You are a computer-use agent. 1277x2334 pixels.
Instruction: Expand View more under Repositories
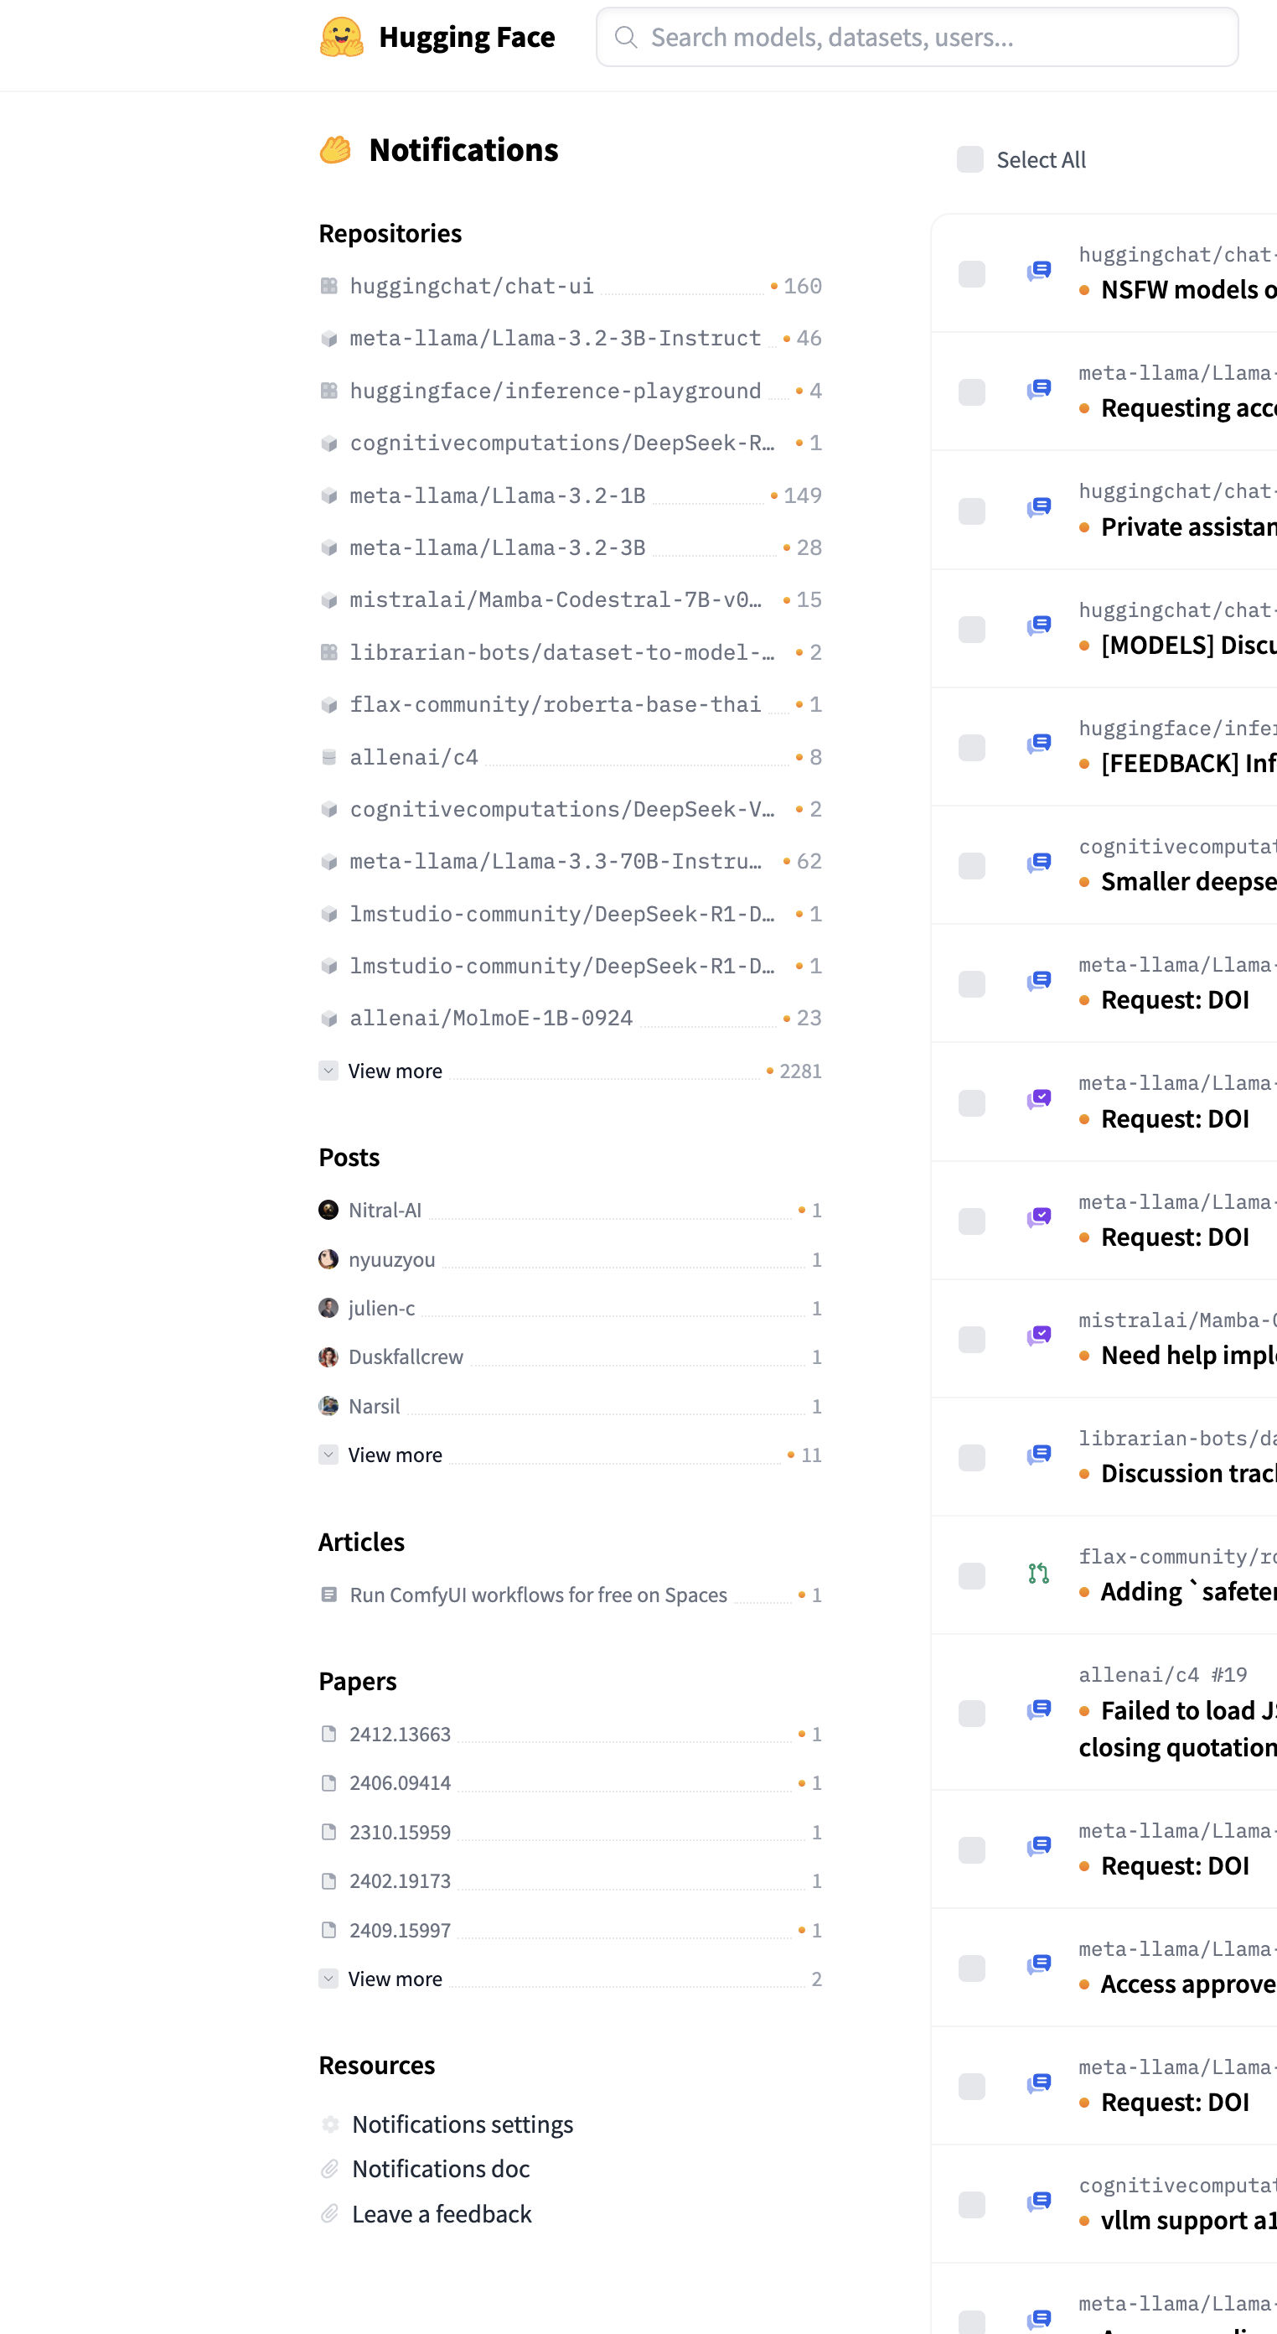395,1071
